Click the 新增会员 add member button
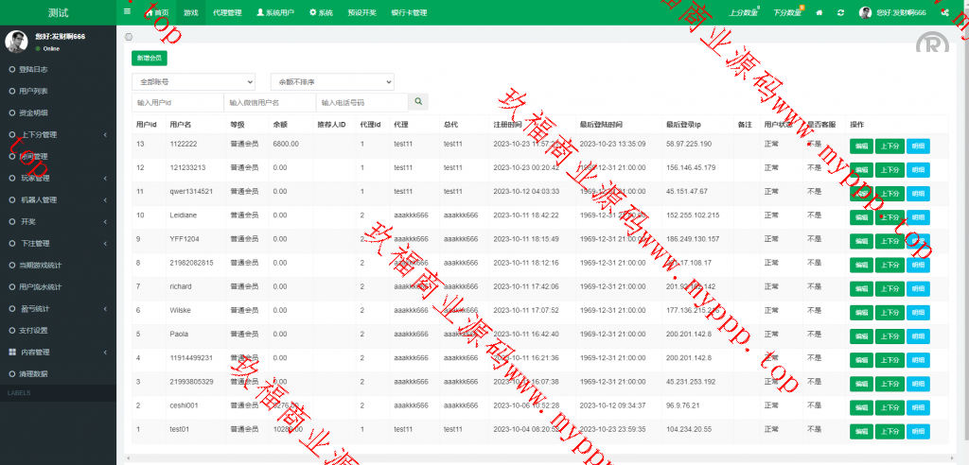Screen dimensions: 969x465 [148, 58]
